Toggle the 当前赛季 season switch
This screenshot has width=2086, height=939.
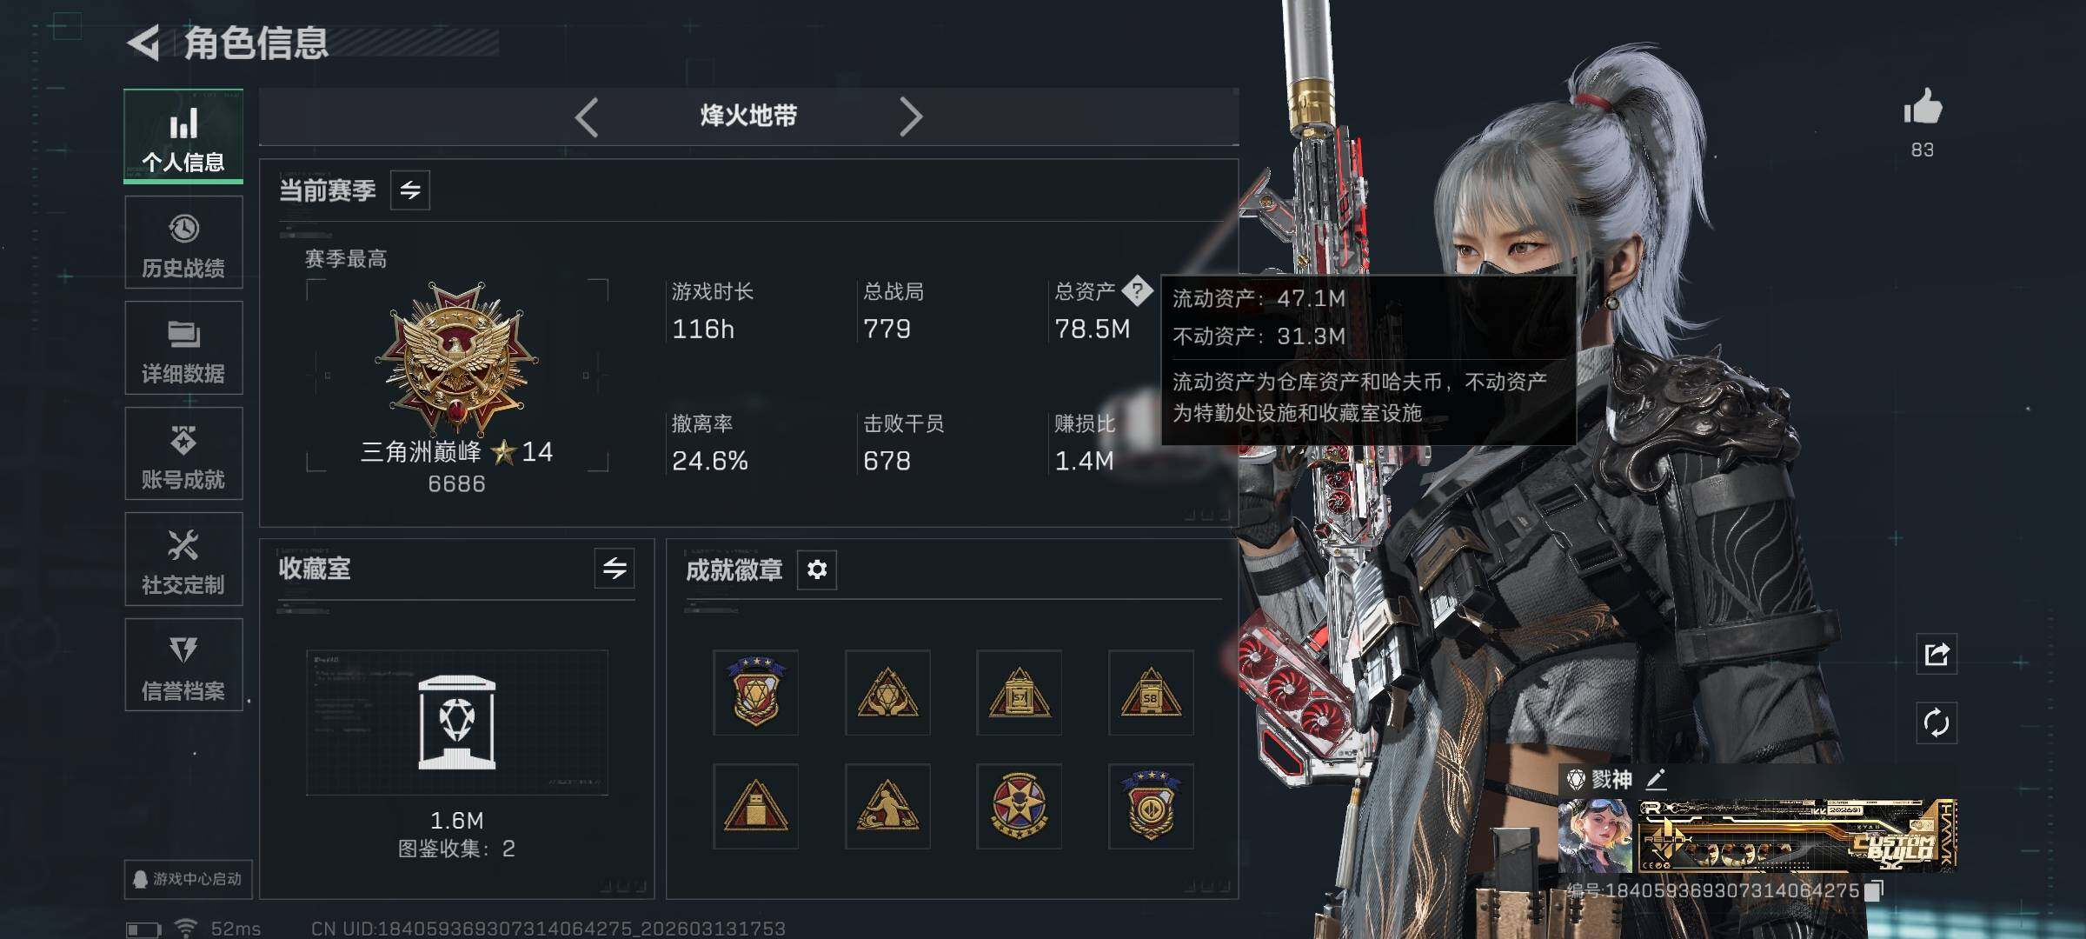410,190
